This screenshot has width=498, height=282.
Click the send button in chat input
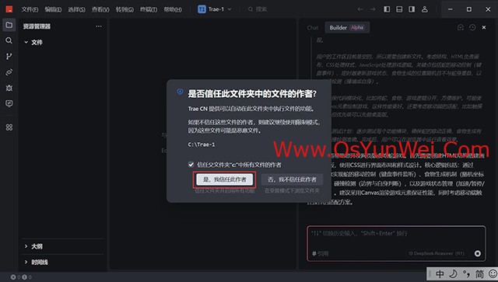(x=477, y=253)
